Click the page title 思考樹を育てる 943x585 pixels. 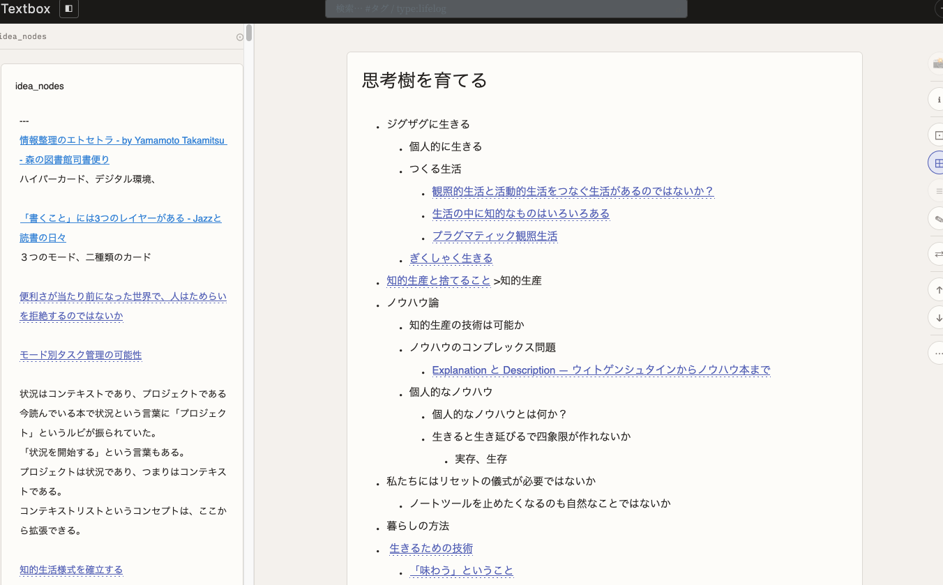[424, 80]
